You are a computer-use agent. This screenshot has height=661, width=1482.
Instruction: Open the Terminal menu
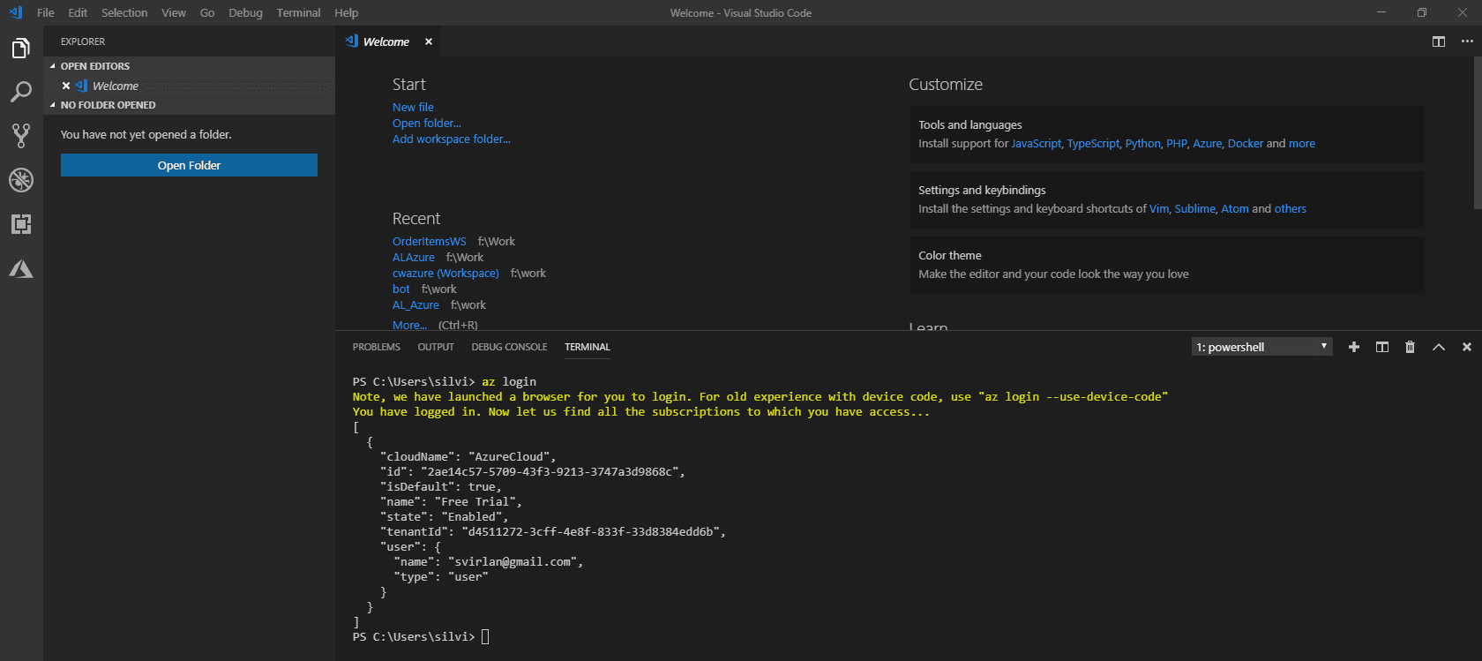click(299, 12)
